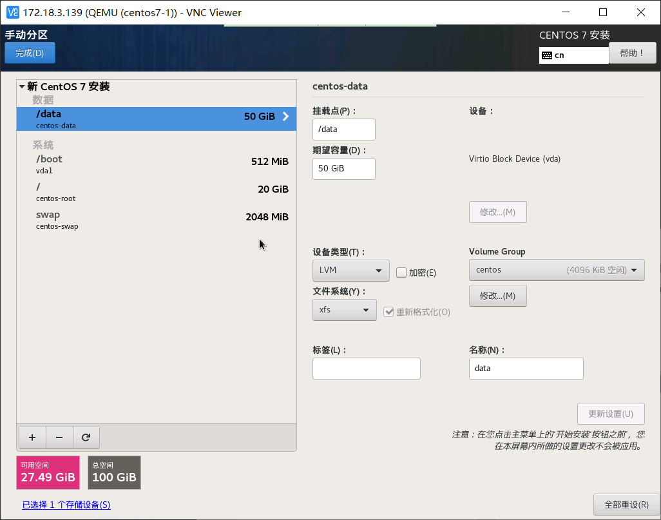This screenshot has width=661, height=520.
Task: Click the 2048 MiB swap size value
Action: click(x=267, y=217)
